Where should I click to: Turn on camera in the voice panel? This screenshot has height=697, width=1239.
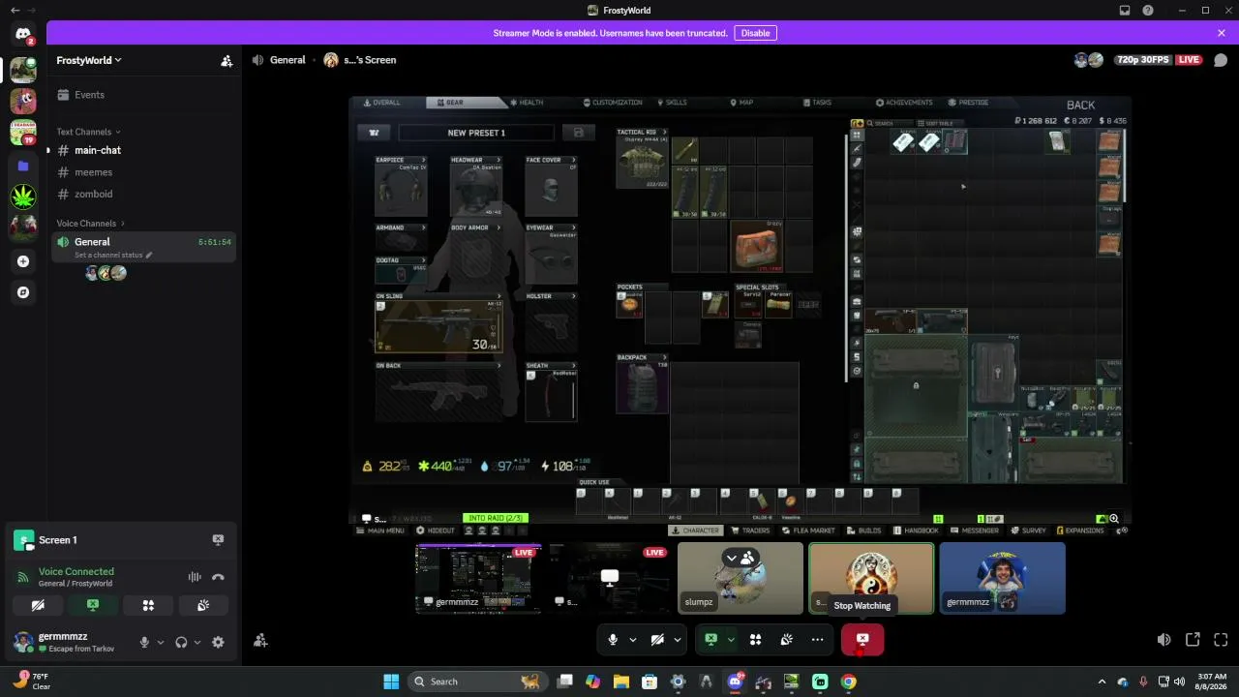(x=38, y=606)
